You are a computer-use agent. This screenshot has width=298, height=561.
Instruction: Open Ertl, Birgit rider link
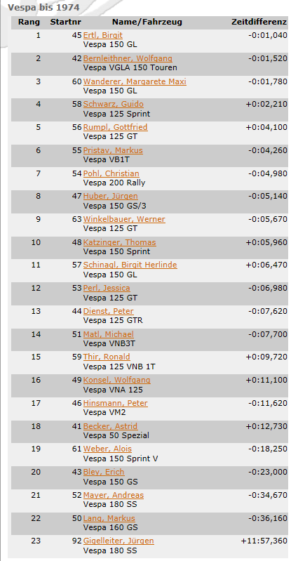[103, 35]
